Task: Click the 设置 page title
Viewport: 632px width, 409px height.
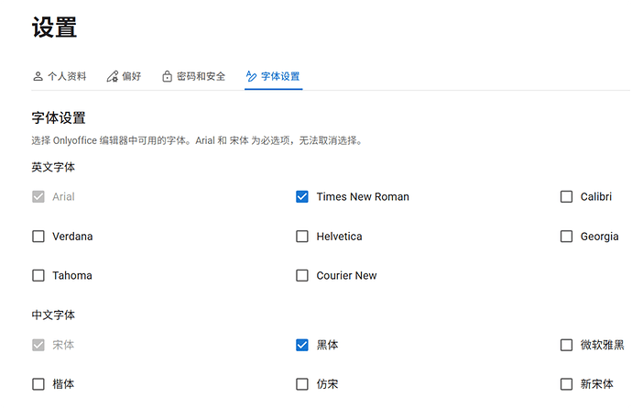Action: (x=54, y=28)
